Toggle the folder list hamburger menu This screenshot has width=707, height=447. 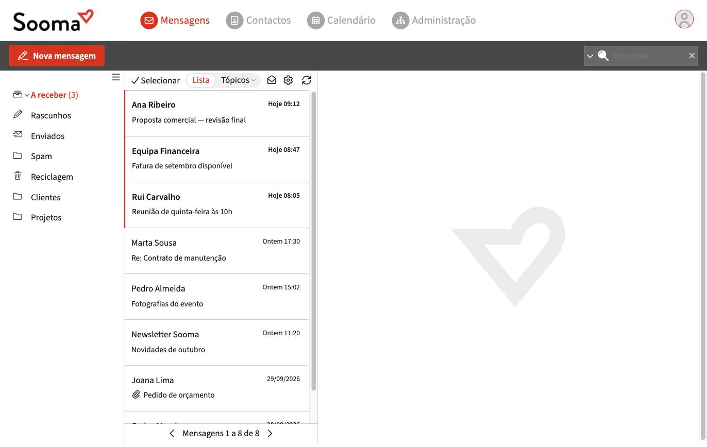[116, 77]
